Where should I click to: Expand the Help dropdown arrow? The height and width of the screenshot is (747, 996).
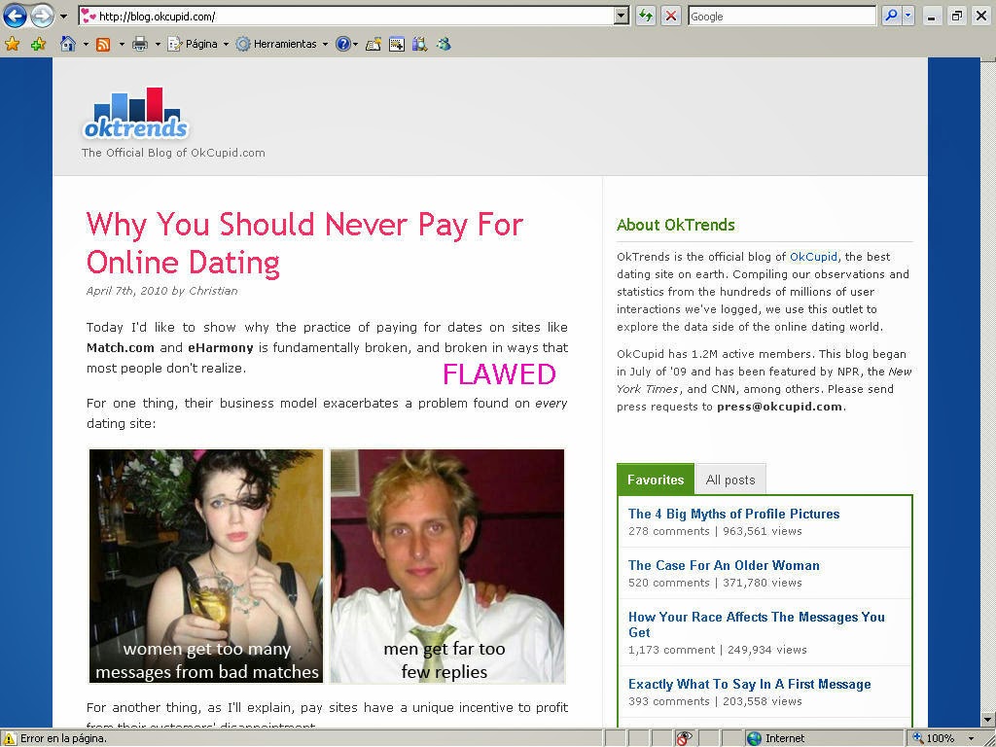click(x=355, y=45)
